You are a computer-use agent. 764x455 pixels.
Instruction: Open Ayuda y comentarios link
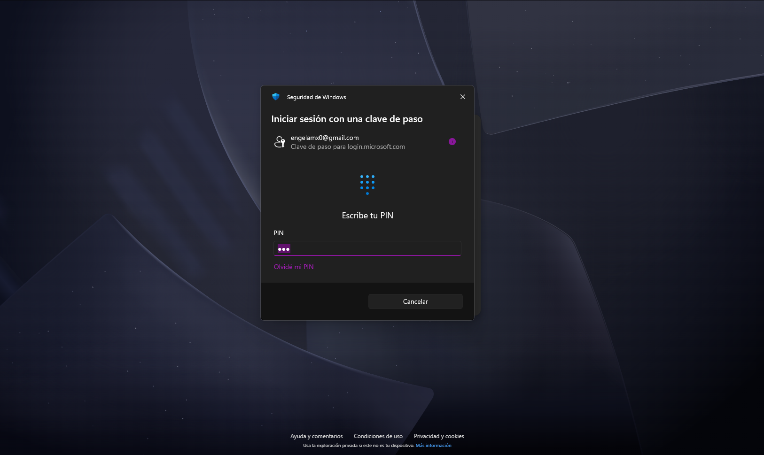point(317,436)
